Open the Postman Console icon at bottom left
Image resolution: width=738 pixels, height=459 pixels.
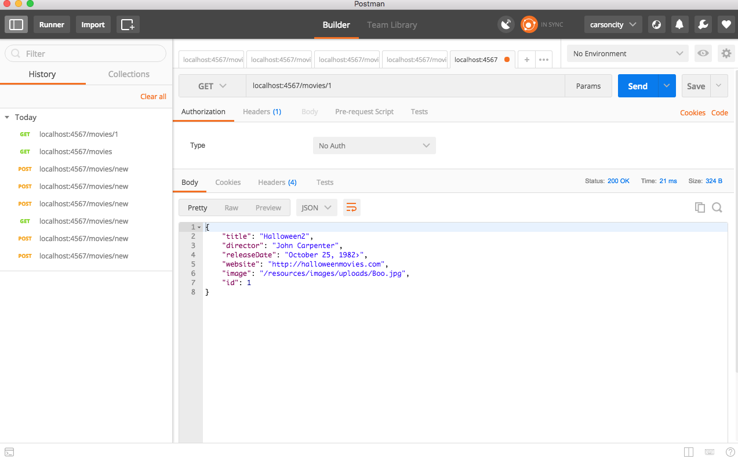coord(9,451)
